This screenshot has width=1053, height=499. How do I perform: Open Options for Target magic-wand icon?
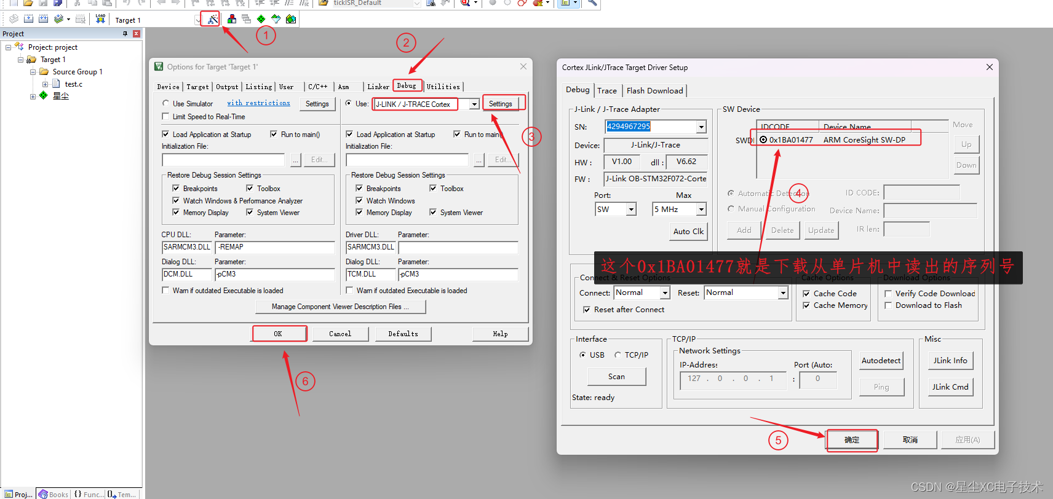point(212,19)
